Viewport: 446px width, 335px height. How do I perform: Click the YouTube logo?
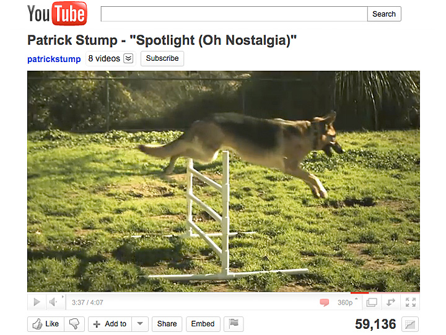click(x=57, y=14)
